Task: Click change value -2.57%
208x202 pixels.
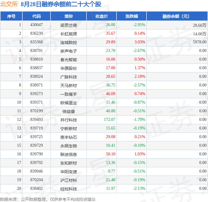Action: (139, 85)
